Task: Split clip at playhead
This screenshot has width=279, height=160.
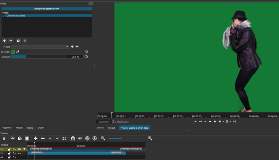Action: click(64, 138)
